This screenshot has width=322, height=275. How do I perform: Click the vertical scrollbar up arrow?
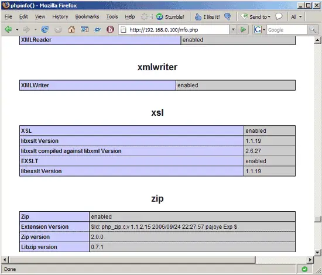click(317, 40)
